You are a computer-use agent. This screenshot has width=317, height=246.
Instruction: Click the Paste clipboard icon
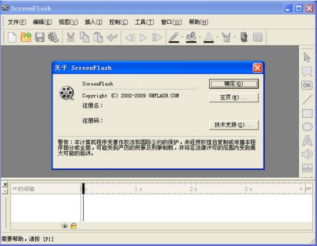[x=98, y=37]
